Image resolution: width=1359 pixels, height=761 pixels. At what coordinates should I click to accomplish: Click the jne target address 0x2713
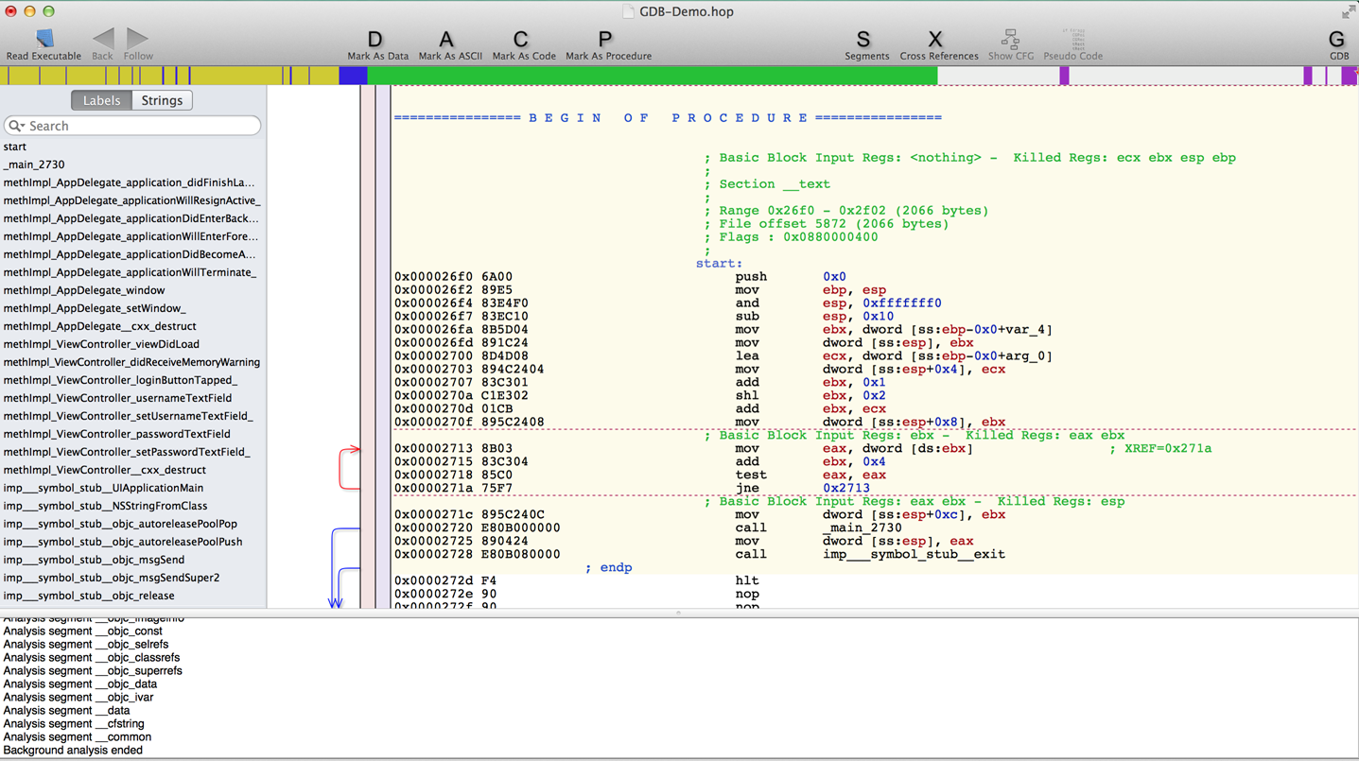pyautogui.click(x=845, y=488)
